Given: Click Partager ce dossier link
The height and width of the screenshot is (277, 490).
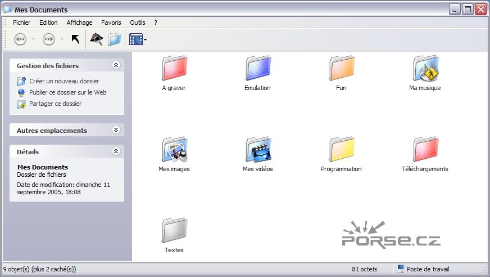Looking at the screenshot, I should pyautogui.click(x=55, y=104).
